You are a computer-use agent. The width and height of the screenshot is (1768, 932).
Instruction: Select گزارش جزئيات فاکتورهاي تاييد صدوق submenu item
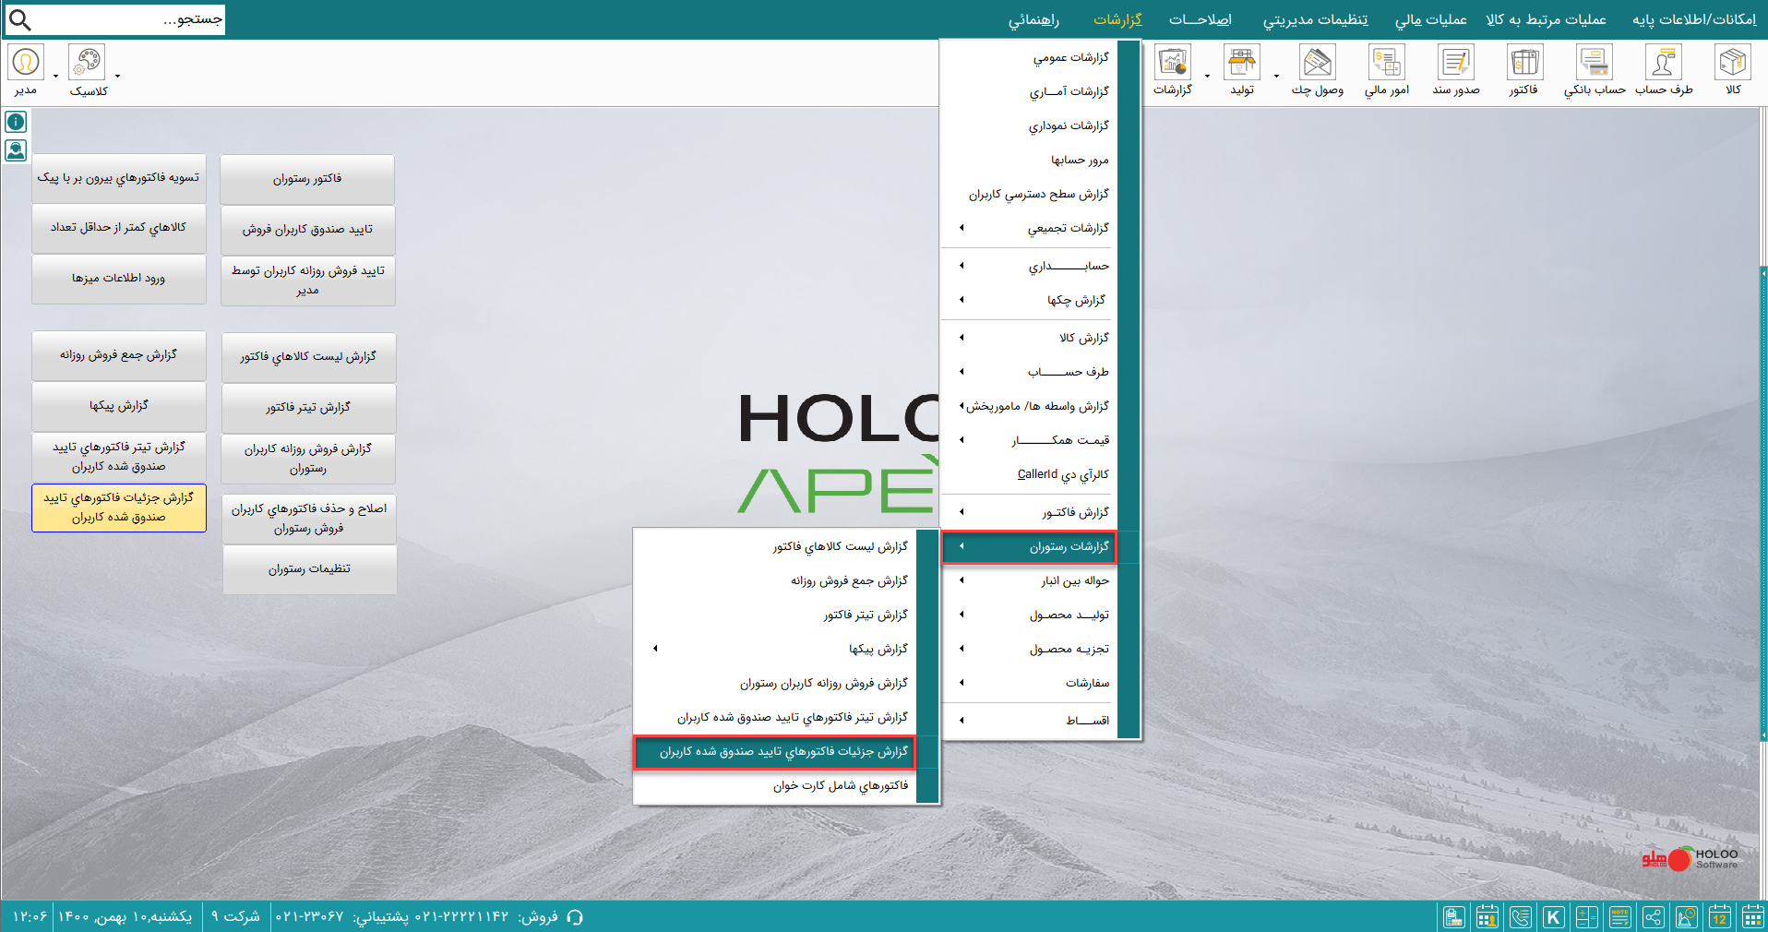775,752
